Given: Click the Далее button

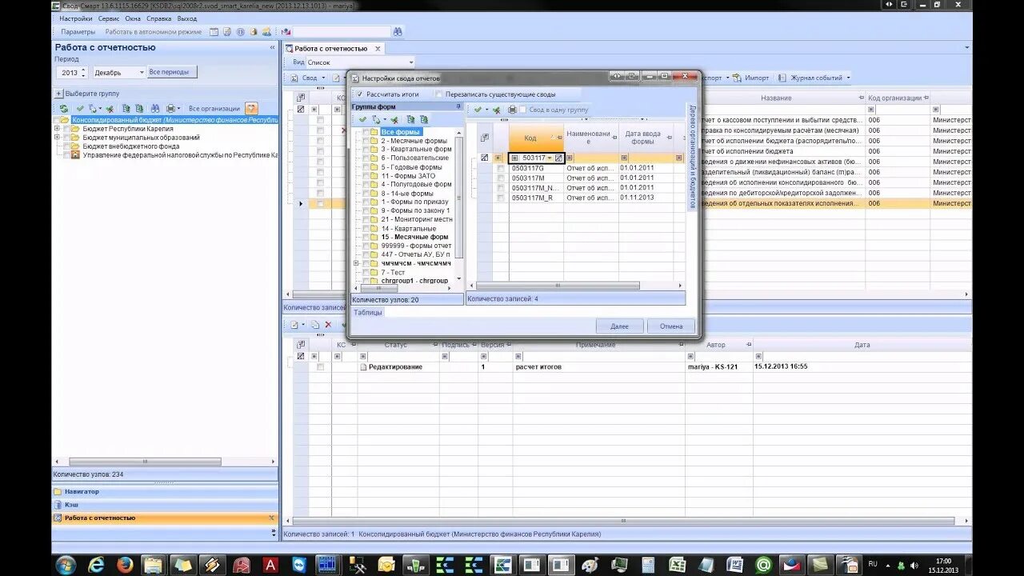Looking at the screenshot, I should (619, 326).
